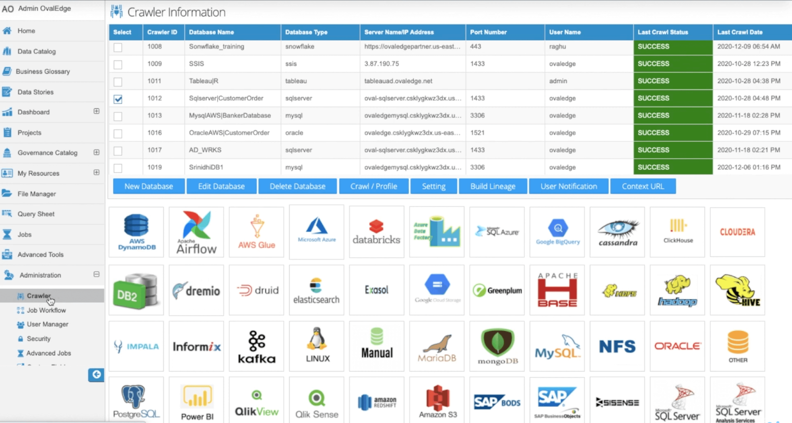Click the New Database button

pos(148,187)
